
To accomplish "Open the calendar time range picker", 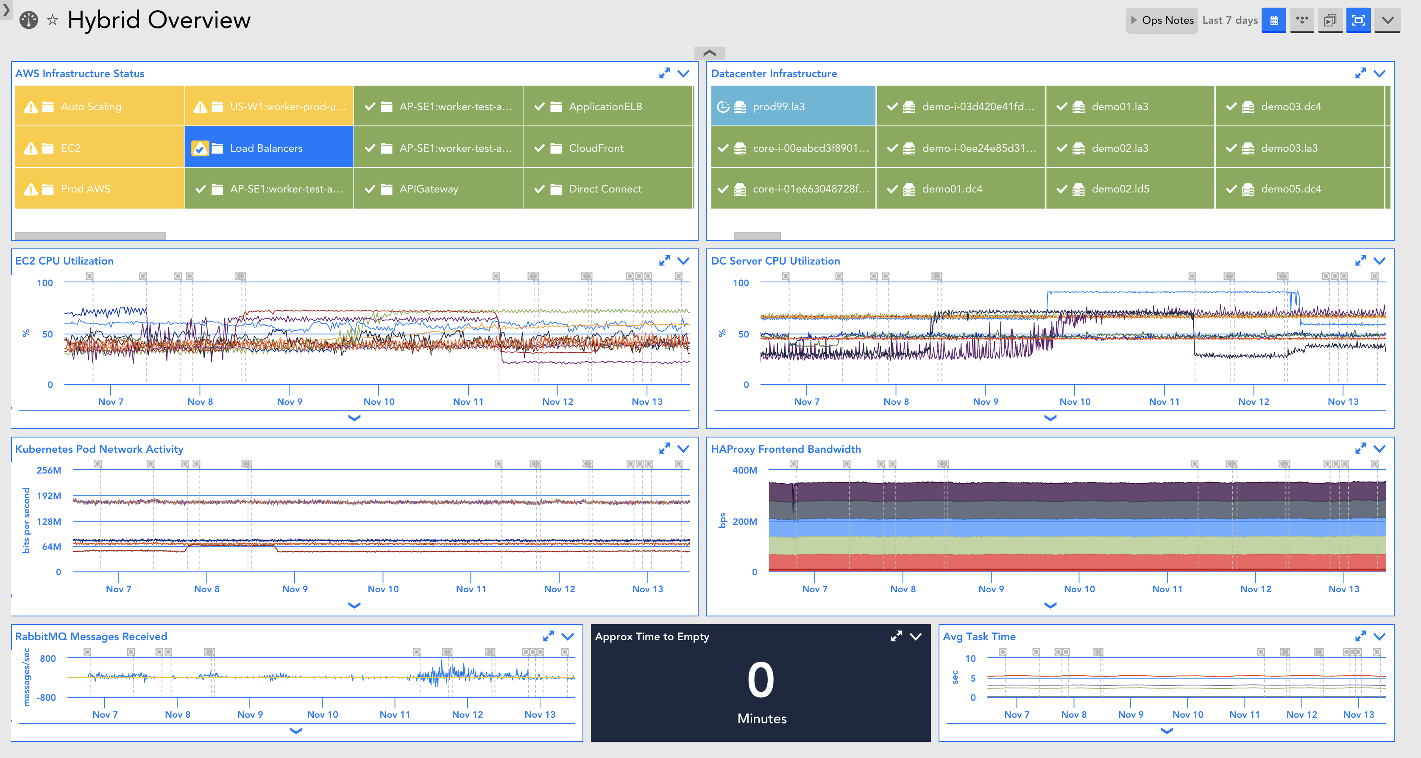I will pos(1273,20).
